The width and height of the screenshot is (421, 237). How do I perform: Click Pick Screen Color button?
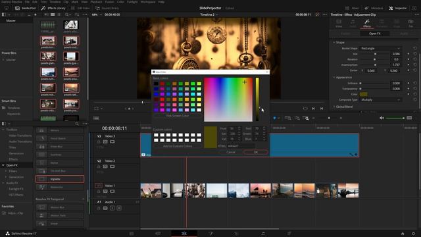point(178,116)
